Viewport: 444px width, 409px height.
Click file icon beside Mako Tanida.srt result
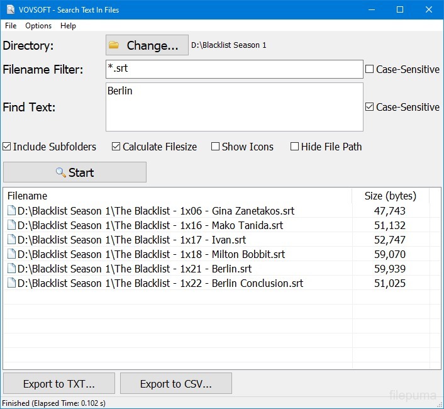pos(12,226)
